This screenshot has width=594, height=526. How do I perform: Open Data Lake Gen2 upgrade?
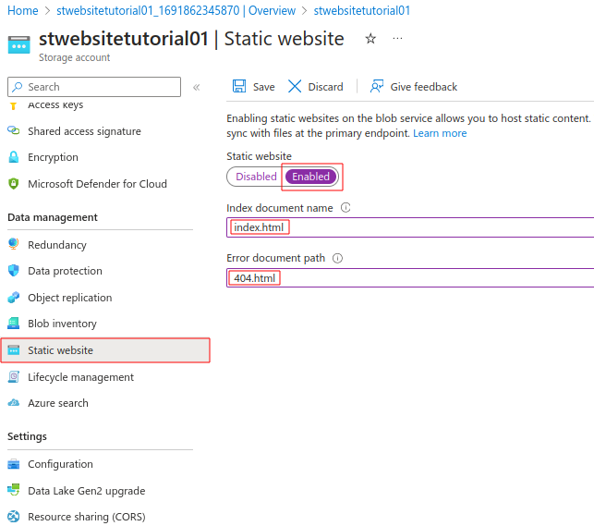coord(86,491)
